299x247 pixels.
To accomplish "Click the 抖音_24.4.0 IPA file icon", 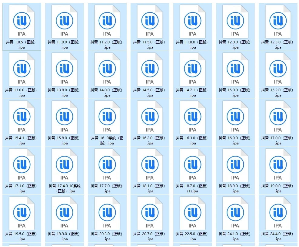I will (278, 213).
